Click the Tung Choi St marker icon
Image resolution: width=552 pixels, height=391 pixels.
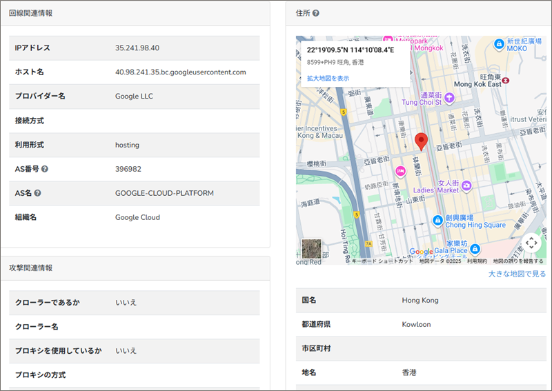click(x=449, y=97)
